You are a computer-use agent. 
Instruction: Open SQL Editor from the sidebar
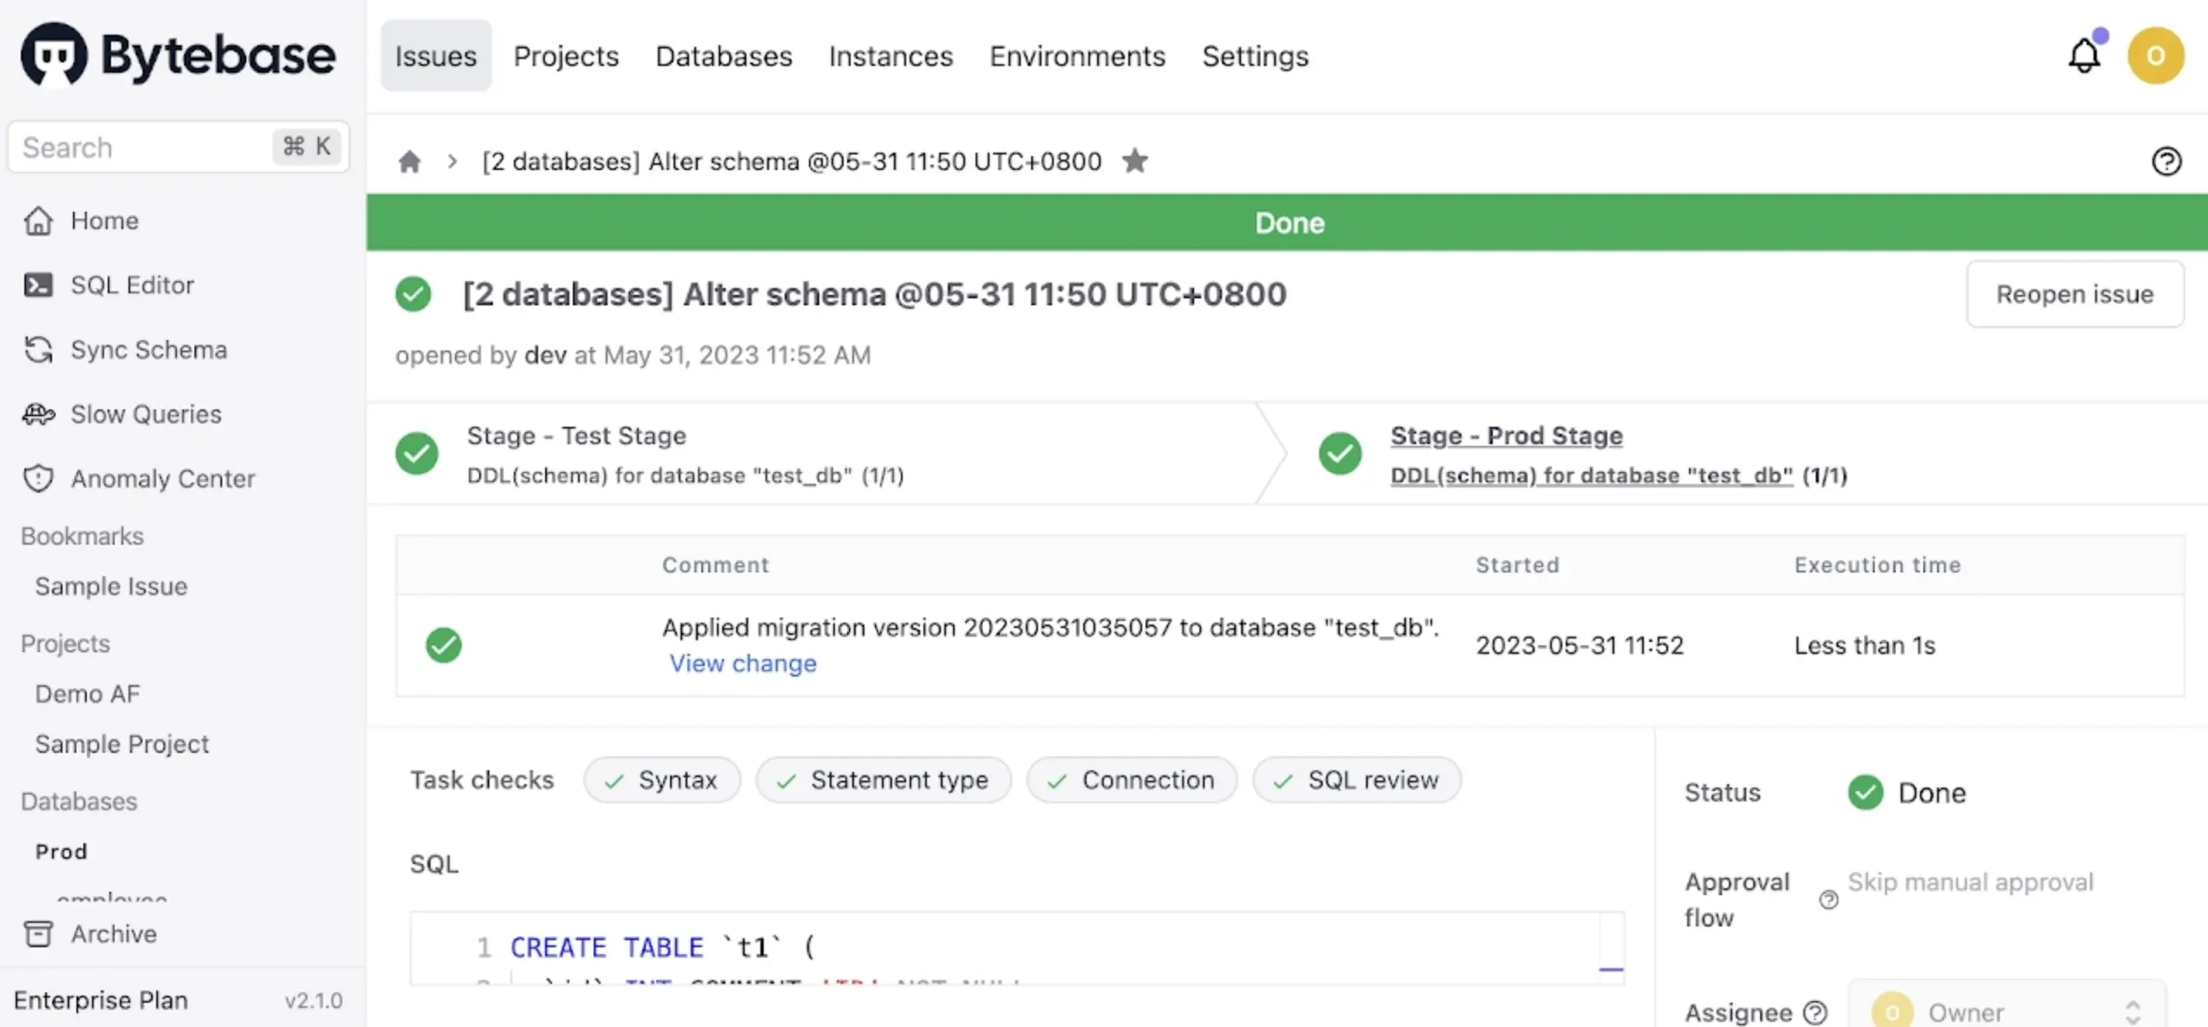click(x=132, y=285)
